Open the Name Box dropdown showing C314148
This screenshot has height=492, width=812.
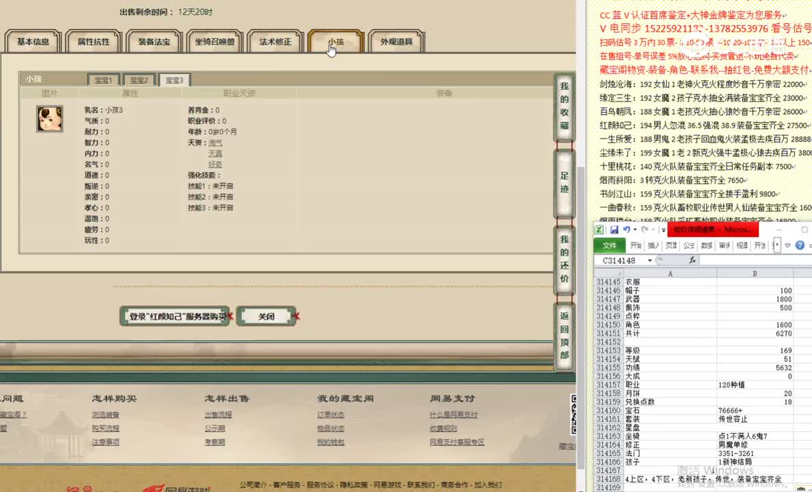point(649,260)
